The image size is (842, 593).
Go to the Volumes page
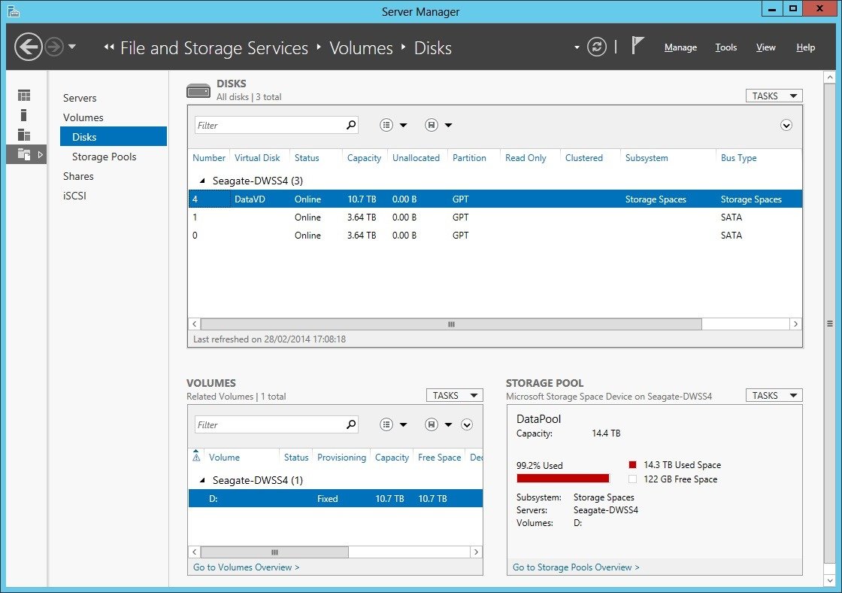coord(83,117)
